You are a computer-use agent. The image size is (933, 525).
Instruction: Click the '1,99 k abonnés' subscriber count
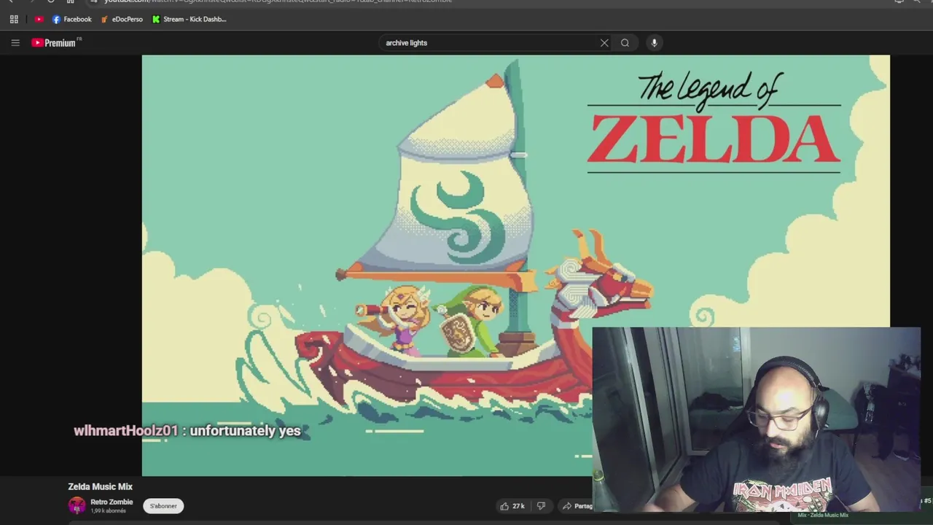pos(108,511)
